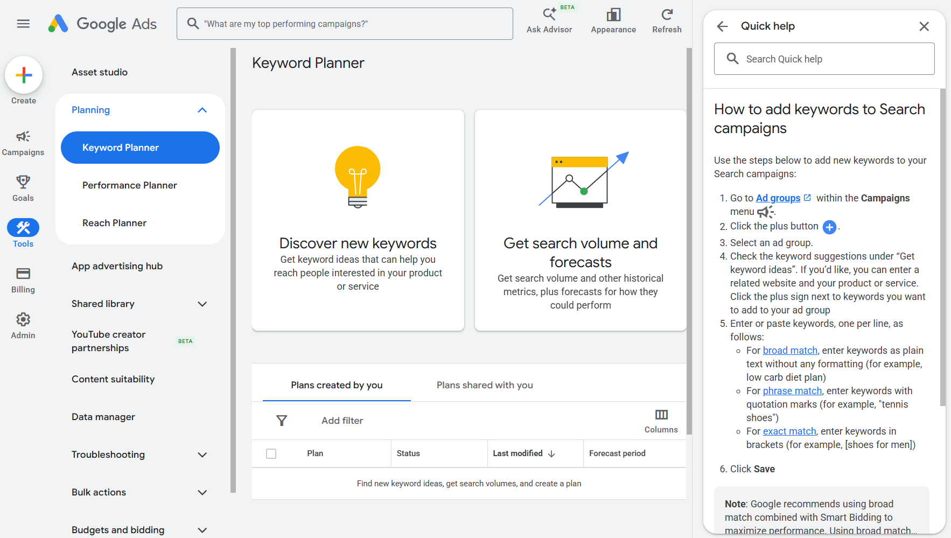This screenshot has height=538, width=951.
Task: Open Admin settings gear
Action: pyautogui.click(x=23, y=326)
